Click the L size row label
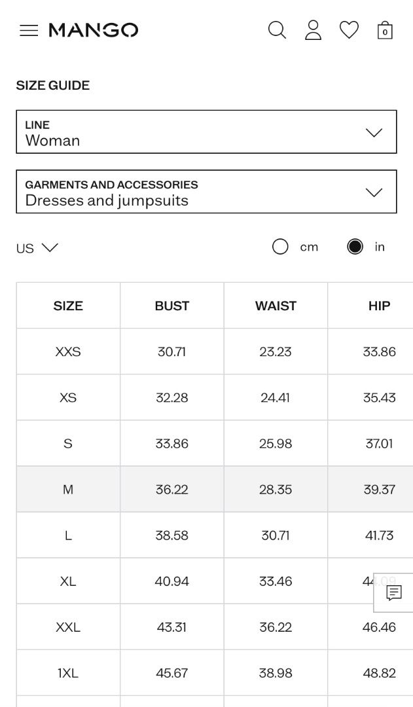The height and width of the screenshot is (707, 413). point(68,535)
